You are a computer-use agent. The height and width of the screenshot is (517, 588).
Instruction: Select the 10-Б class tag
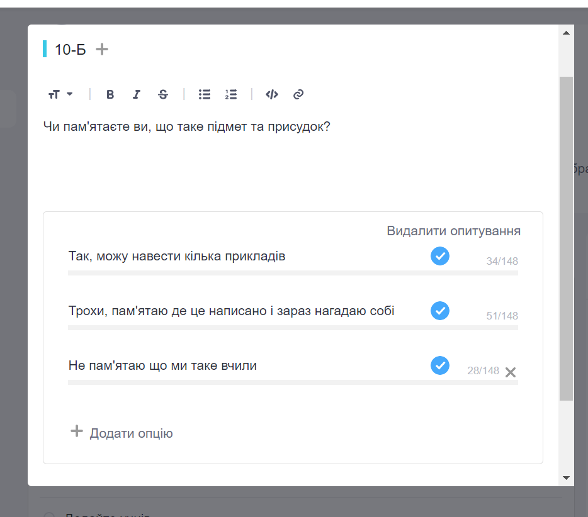coord(70,50)
